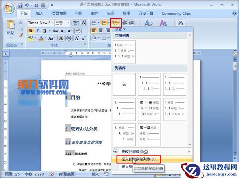Switch to the 引用 tab
Viewport: 239px width, 179px height.
(x=79, y=13)
